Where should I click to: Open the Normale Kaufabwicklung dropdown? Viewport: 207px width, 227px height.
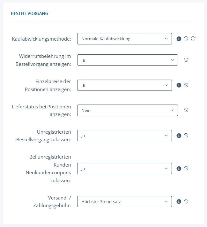(124, 39)
